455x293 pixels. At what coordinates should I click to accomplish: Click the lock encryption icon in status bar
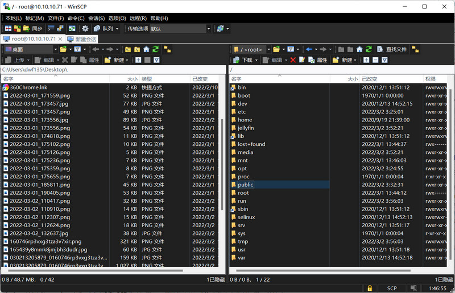[370, 288]
